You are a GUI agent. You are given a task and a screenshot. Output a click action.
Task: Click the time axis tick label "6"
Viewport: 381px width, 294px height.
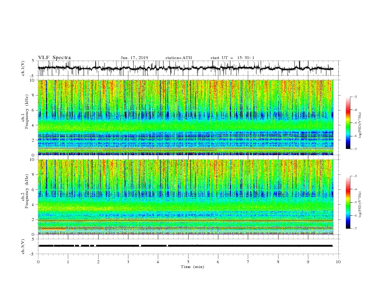coord(218,262)
